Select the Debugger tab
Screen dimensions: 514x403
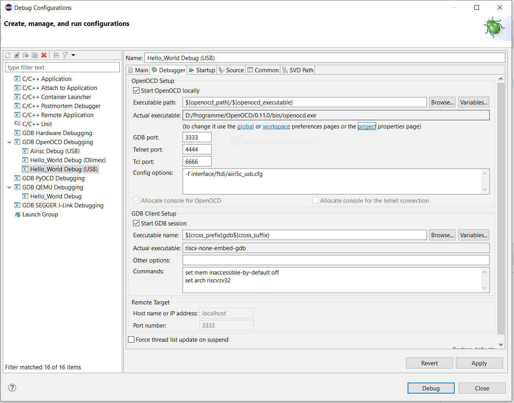(168, 70)
